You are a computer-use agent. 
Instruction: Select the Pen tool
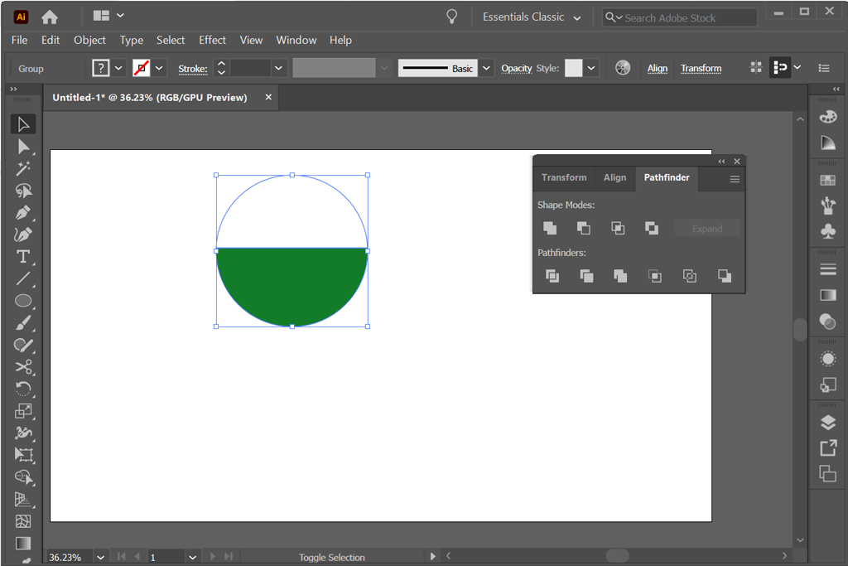[x=23, y=212]
